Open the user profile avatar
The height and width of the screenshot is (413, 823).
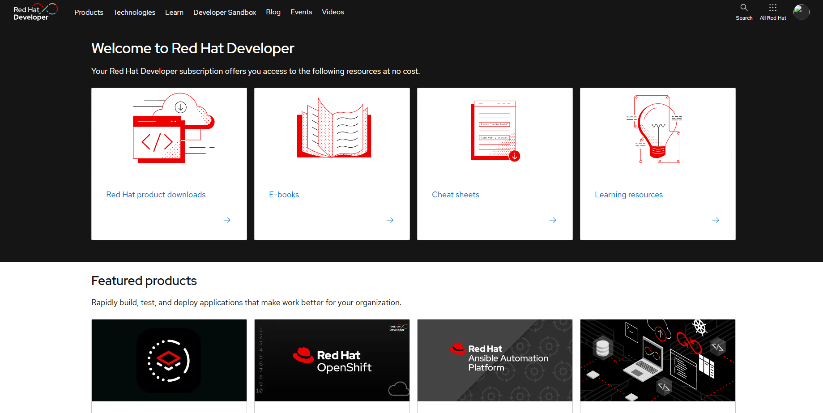[801, 12]
